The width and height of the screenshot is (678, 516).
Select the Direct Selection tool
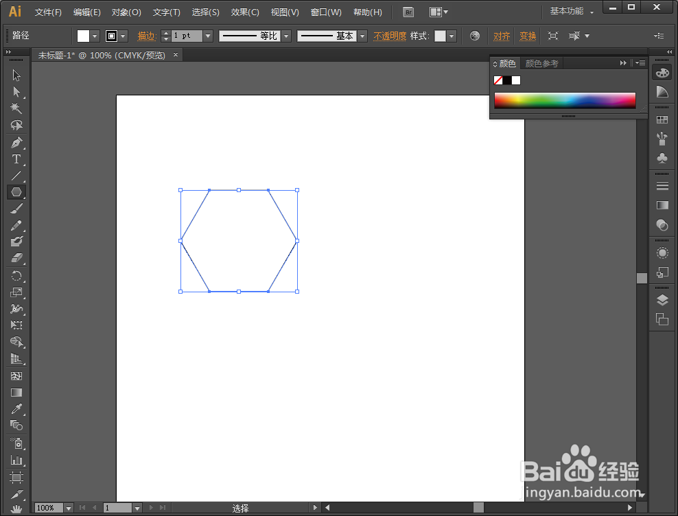(x=16, y=92)
